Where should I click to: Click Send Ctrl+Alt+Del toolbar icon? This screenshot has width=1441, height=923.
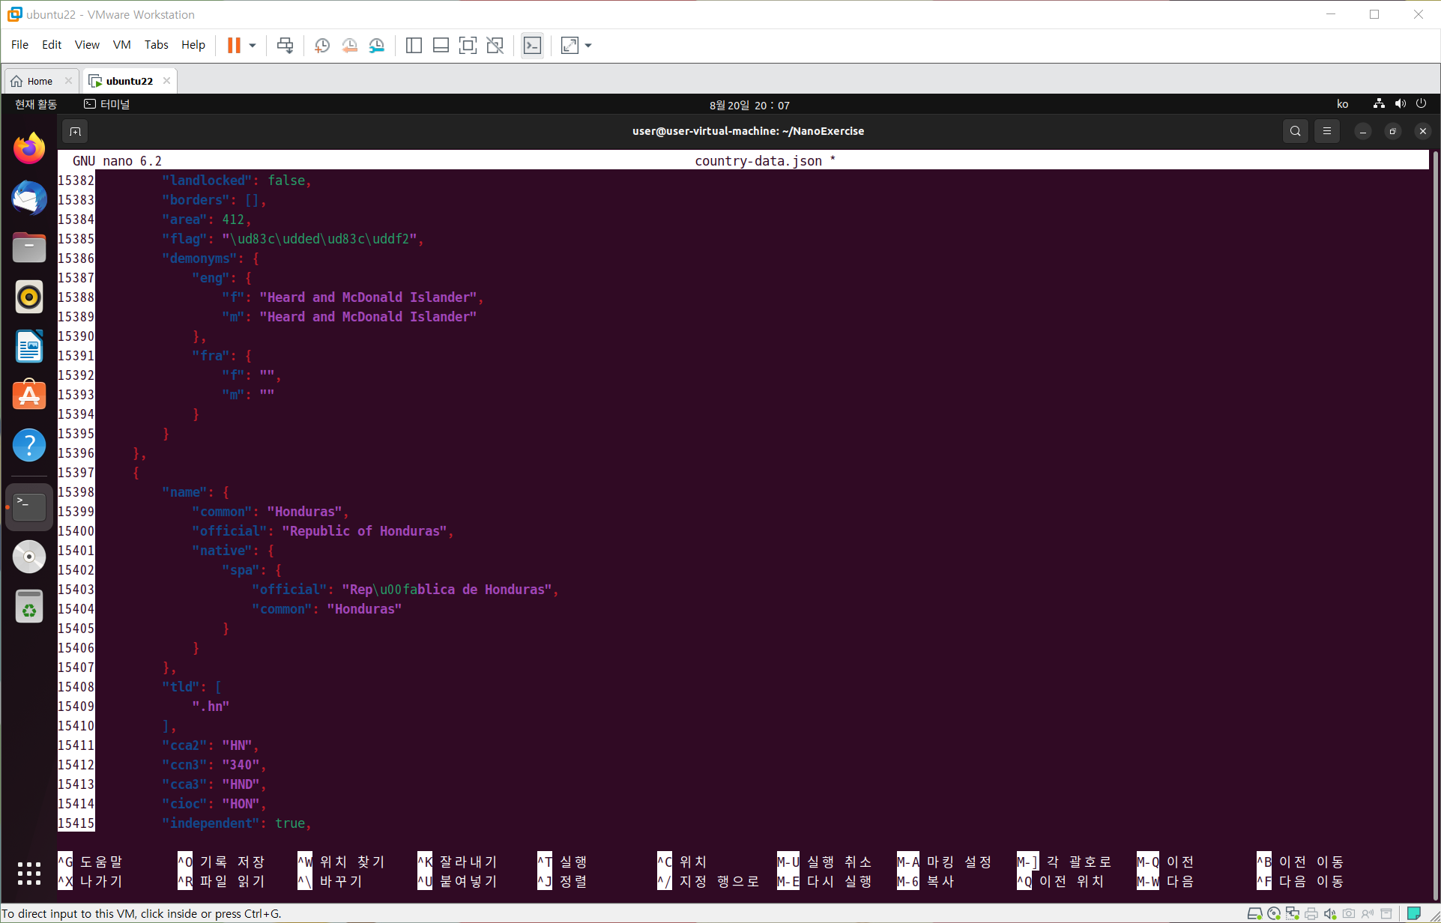pos(285,46)
